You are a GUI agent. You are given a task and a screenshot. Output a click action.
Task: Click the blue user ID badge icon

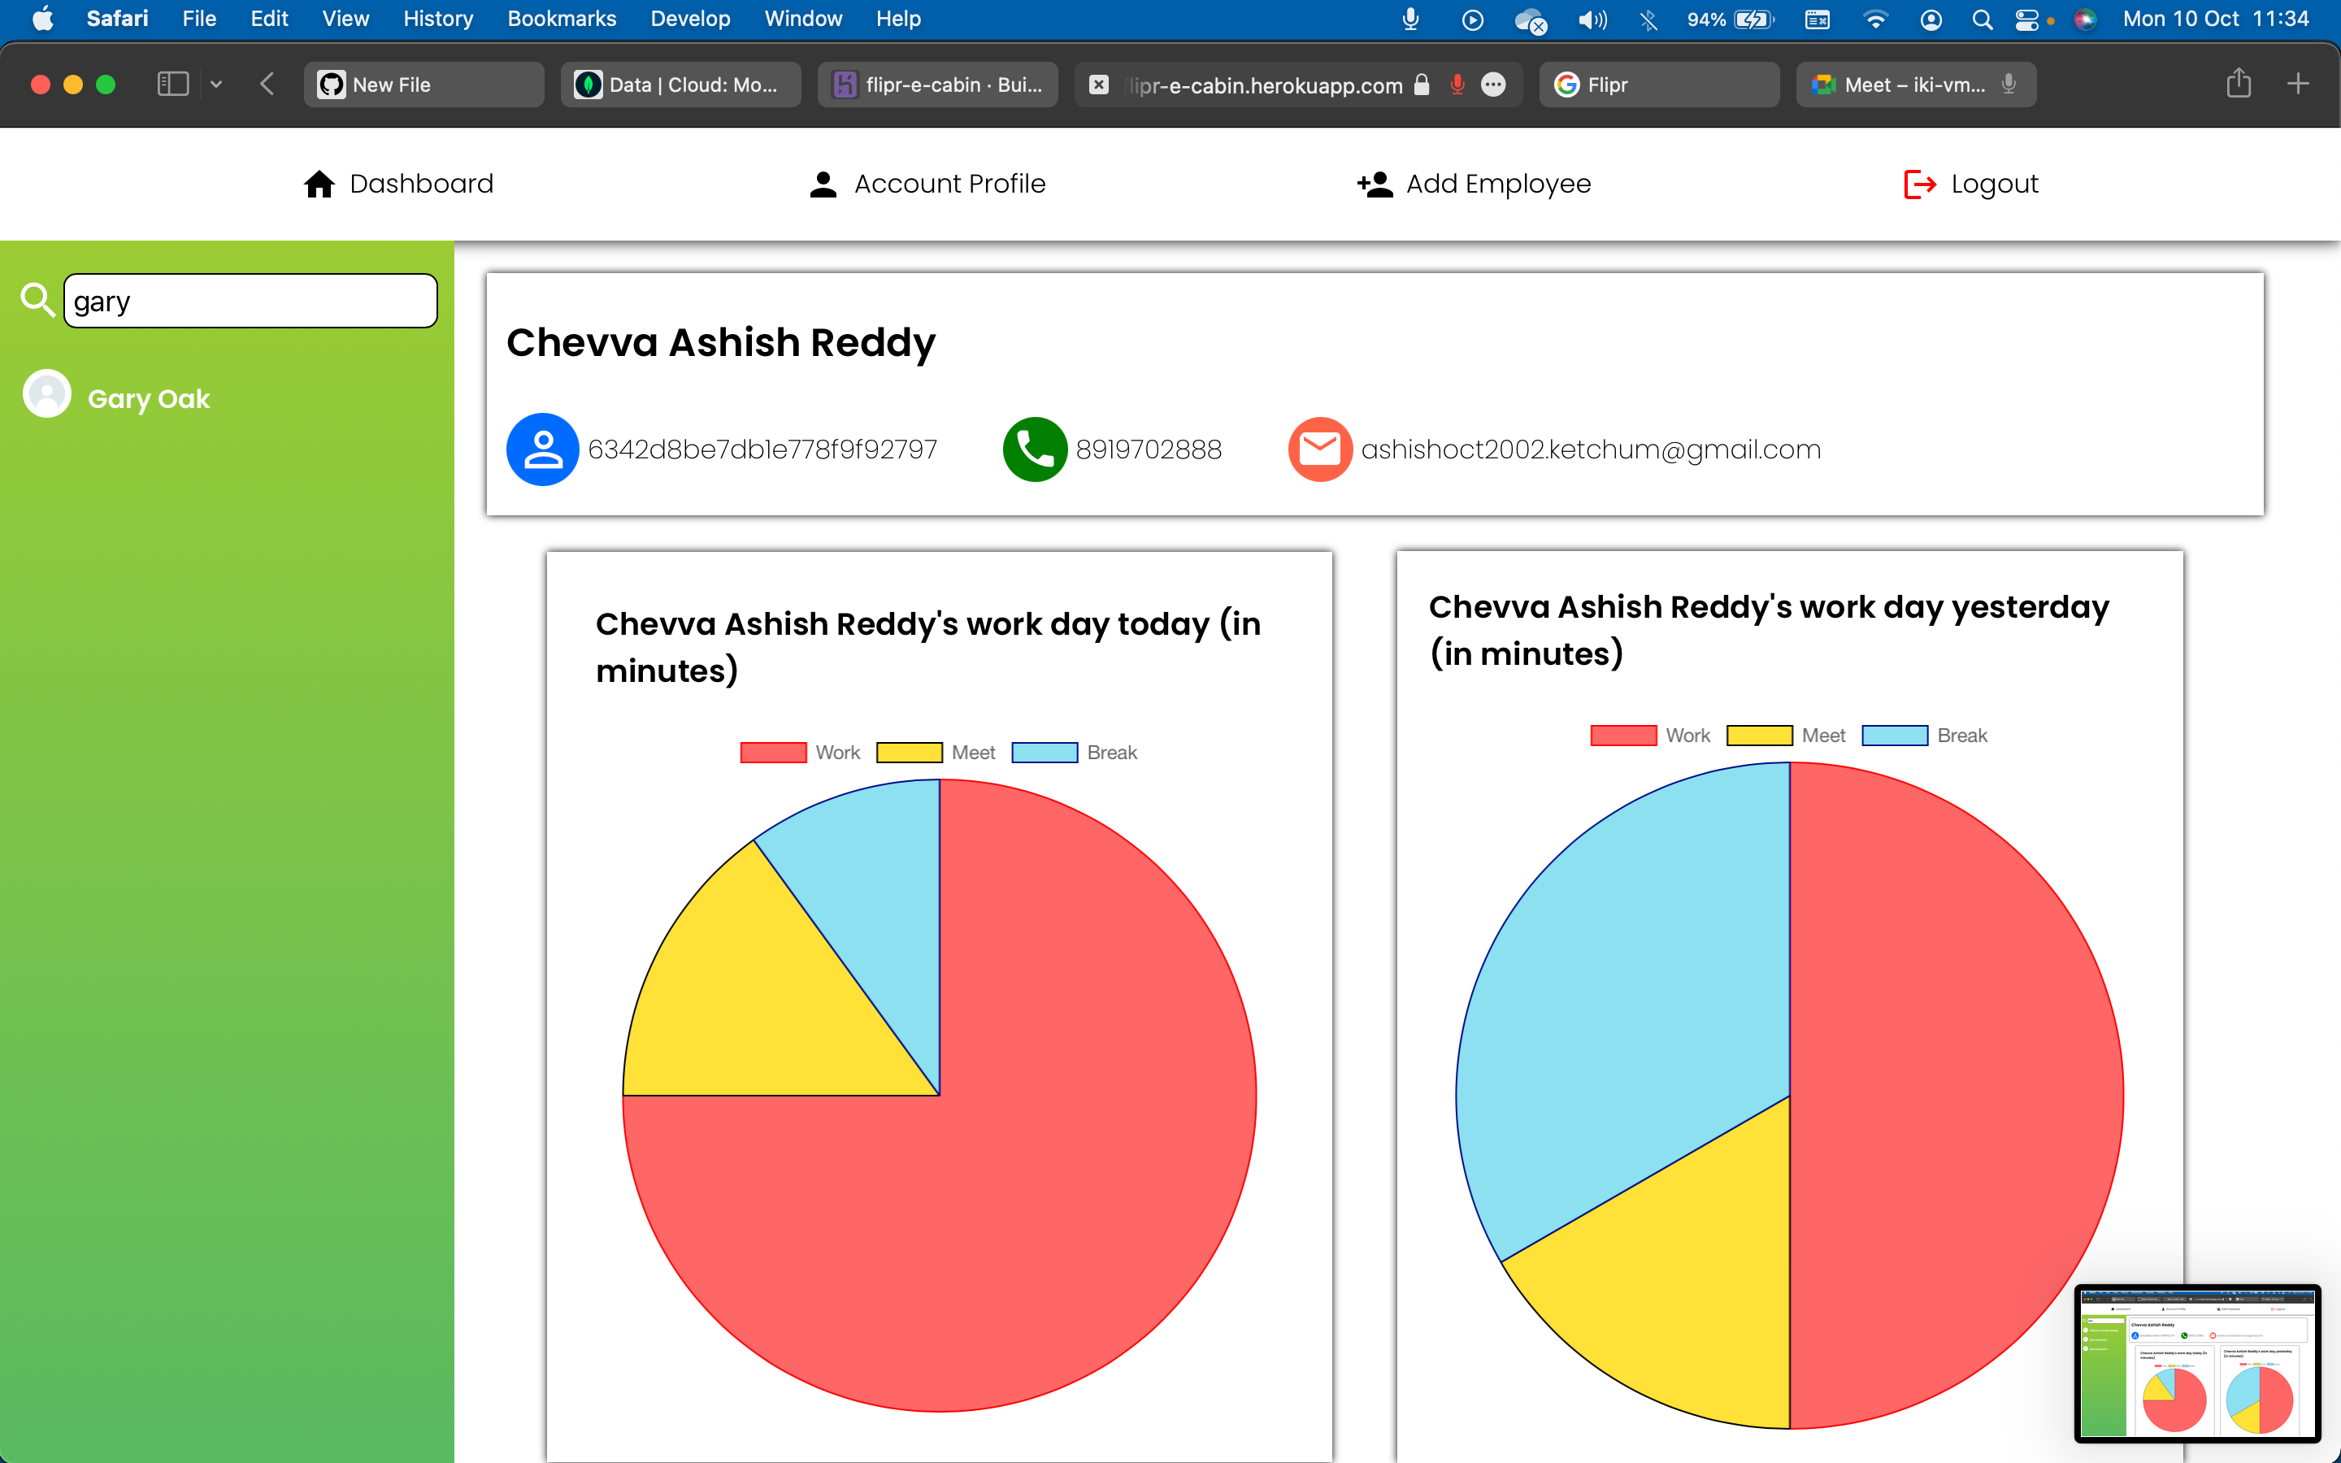tap(541, 449)
